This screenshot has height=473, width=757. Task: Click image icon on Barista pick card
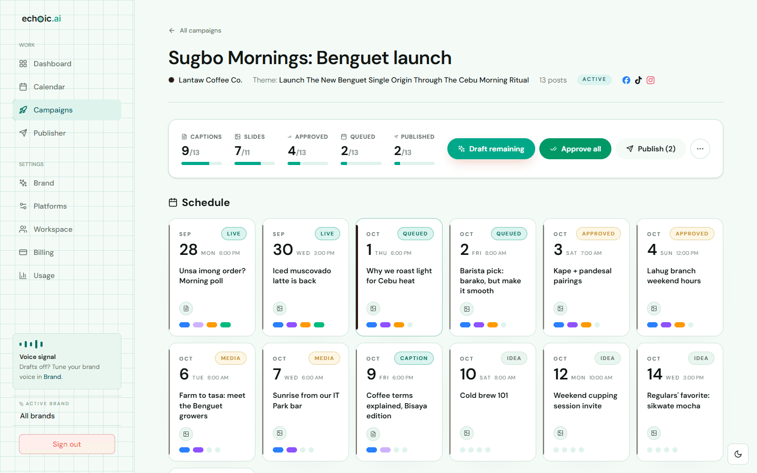[x=467, y=309]
